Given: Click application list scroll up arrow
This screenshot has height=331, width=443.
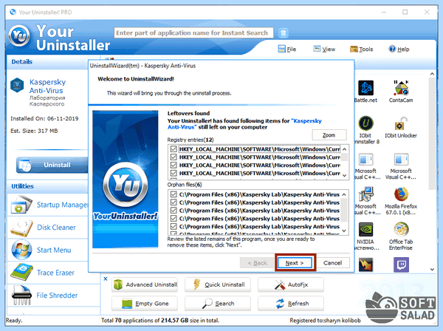Looking at the screenshot, I should tap(432, 74).
